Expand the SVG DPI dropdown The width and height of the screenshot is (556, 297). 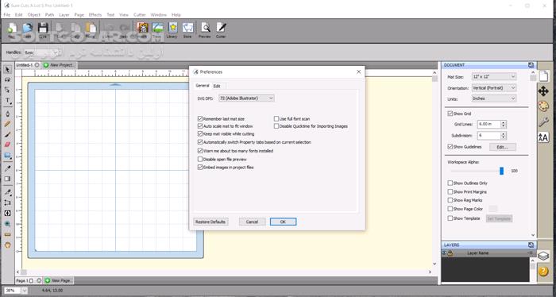246,98
